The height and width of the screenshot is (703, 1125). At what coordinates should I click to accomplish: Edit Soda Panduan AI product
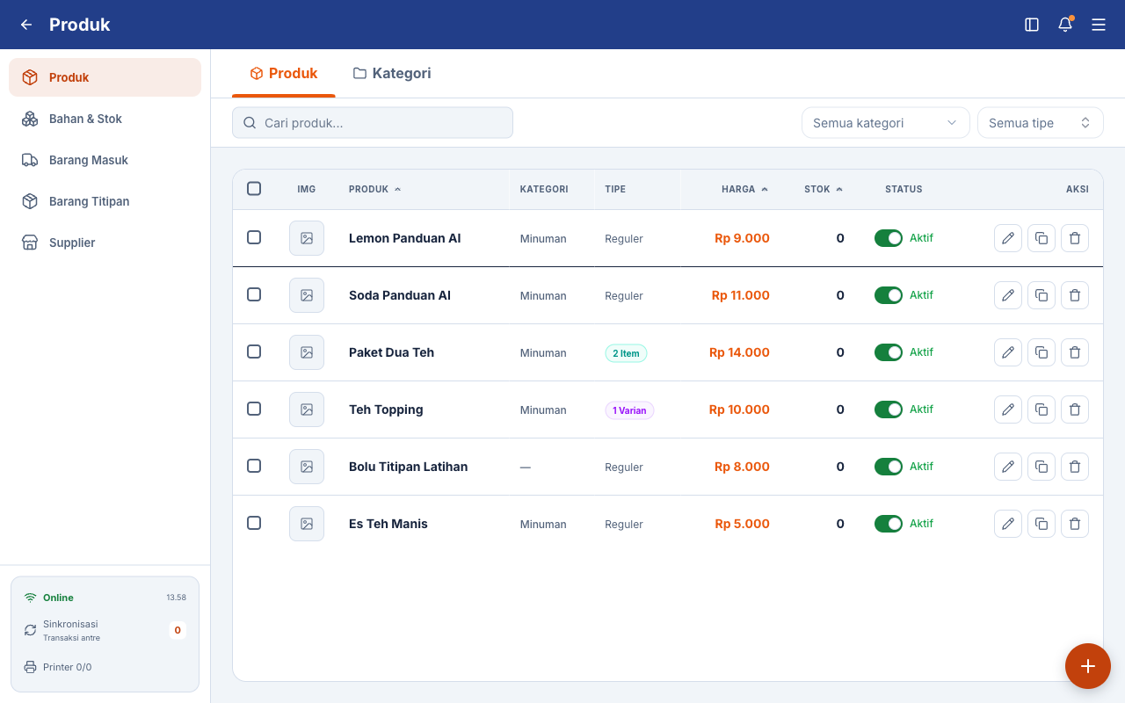1008,295
